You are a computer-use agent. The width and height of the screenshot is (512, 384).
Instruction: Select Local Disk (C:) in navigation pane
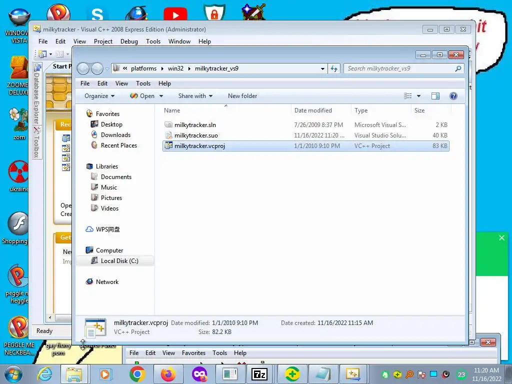click(x=114, y=260)
